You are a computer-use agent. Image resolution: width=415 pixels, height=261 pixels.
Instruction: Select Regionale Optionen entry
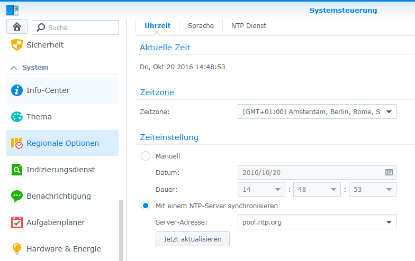pos(62,143)
